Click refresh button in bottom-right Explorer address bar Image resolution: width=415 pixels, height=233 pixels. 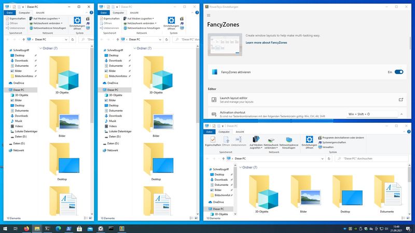[329, 159]
